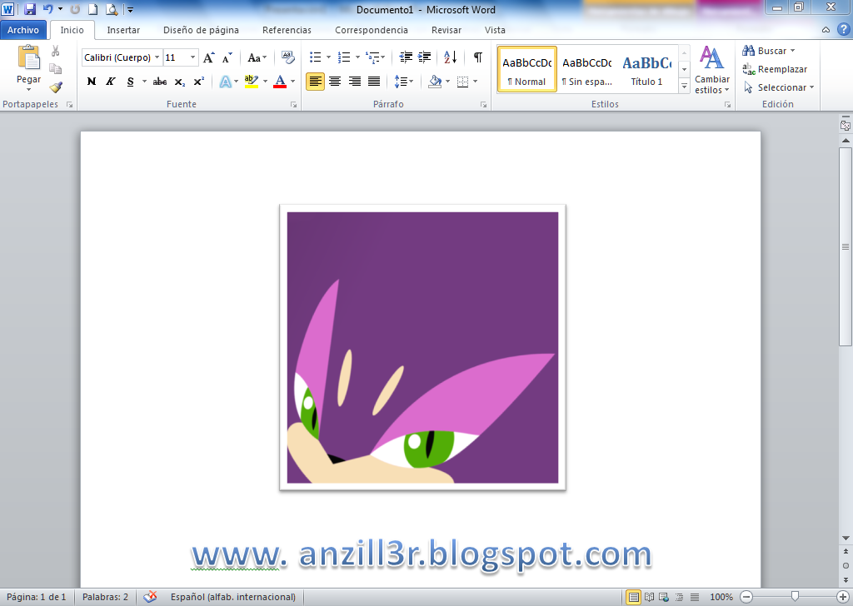The height and width of the screenshot is (606, 853).
Task: Toggle align text left
Action: pyautogui.click(x=315, y=82)
